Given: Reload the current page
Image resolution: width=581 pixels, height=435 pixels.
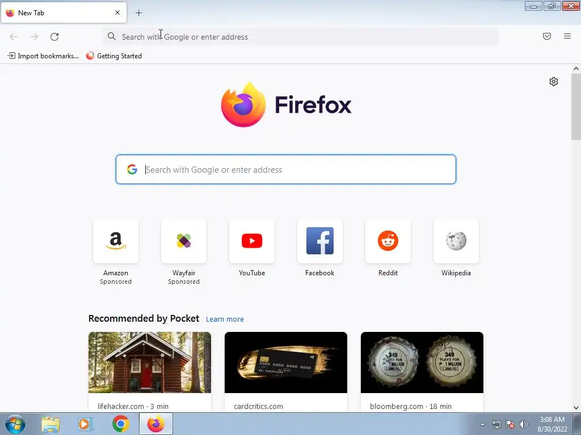Looking at the screenshot, I should pyautogui.click(x=54, y=37).
